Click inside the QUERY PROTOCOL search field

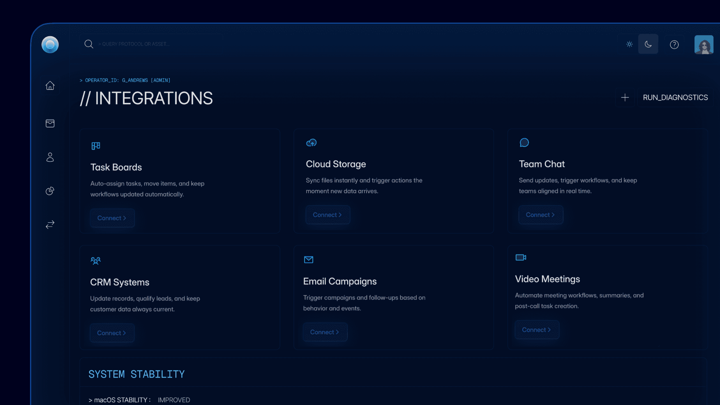pos(148,43)
